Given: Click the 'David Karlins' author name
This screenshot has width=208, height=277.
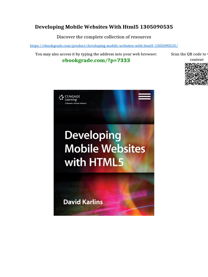Looking at the screenshot, I should point(83,202).
